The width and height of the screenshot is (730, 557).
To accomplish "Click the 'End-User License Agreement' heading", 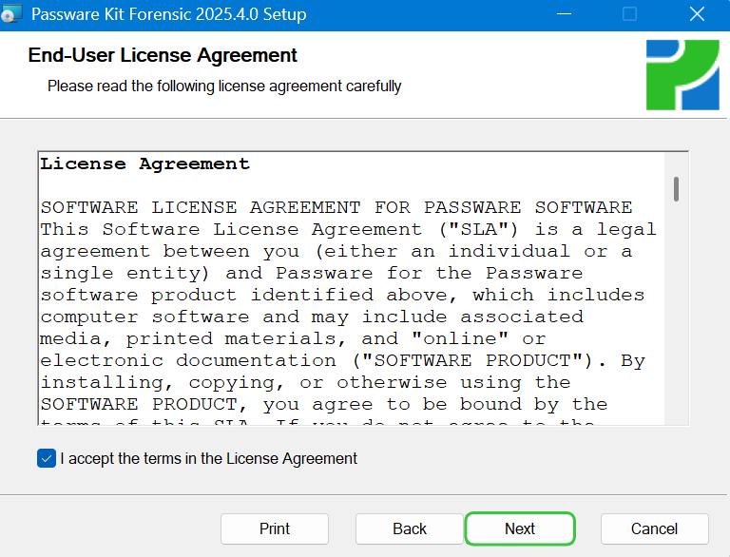I will pos(163,55).
